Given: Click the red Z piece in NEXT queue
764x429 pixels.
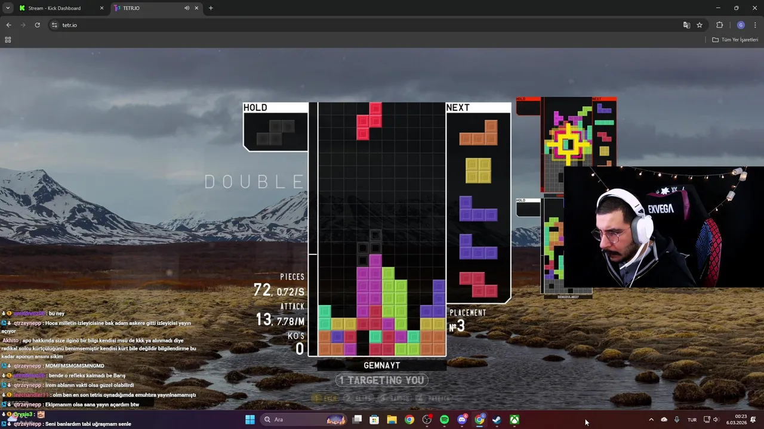Looking at the screenshot, I should coord(478,284).
